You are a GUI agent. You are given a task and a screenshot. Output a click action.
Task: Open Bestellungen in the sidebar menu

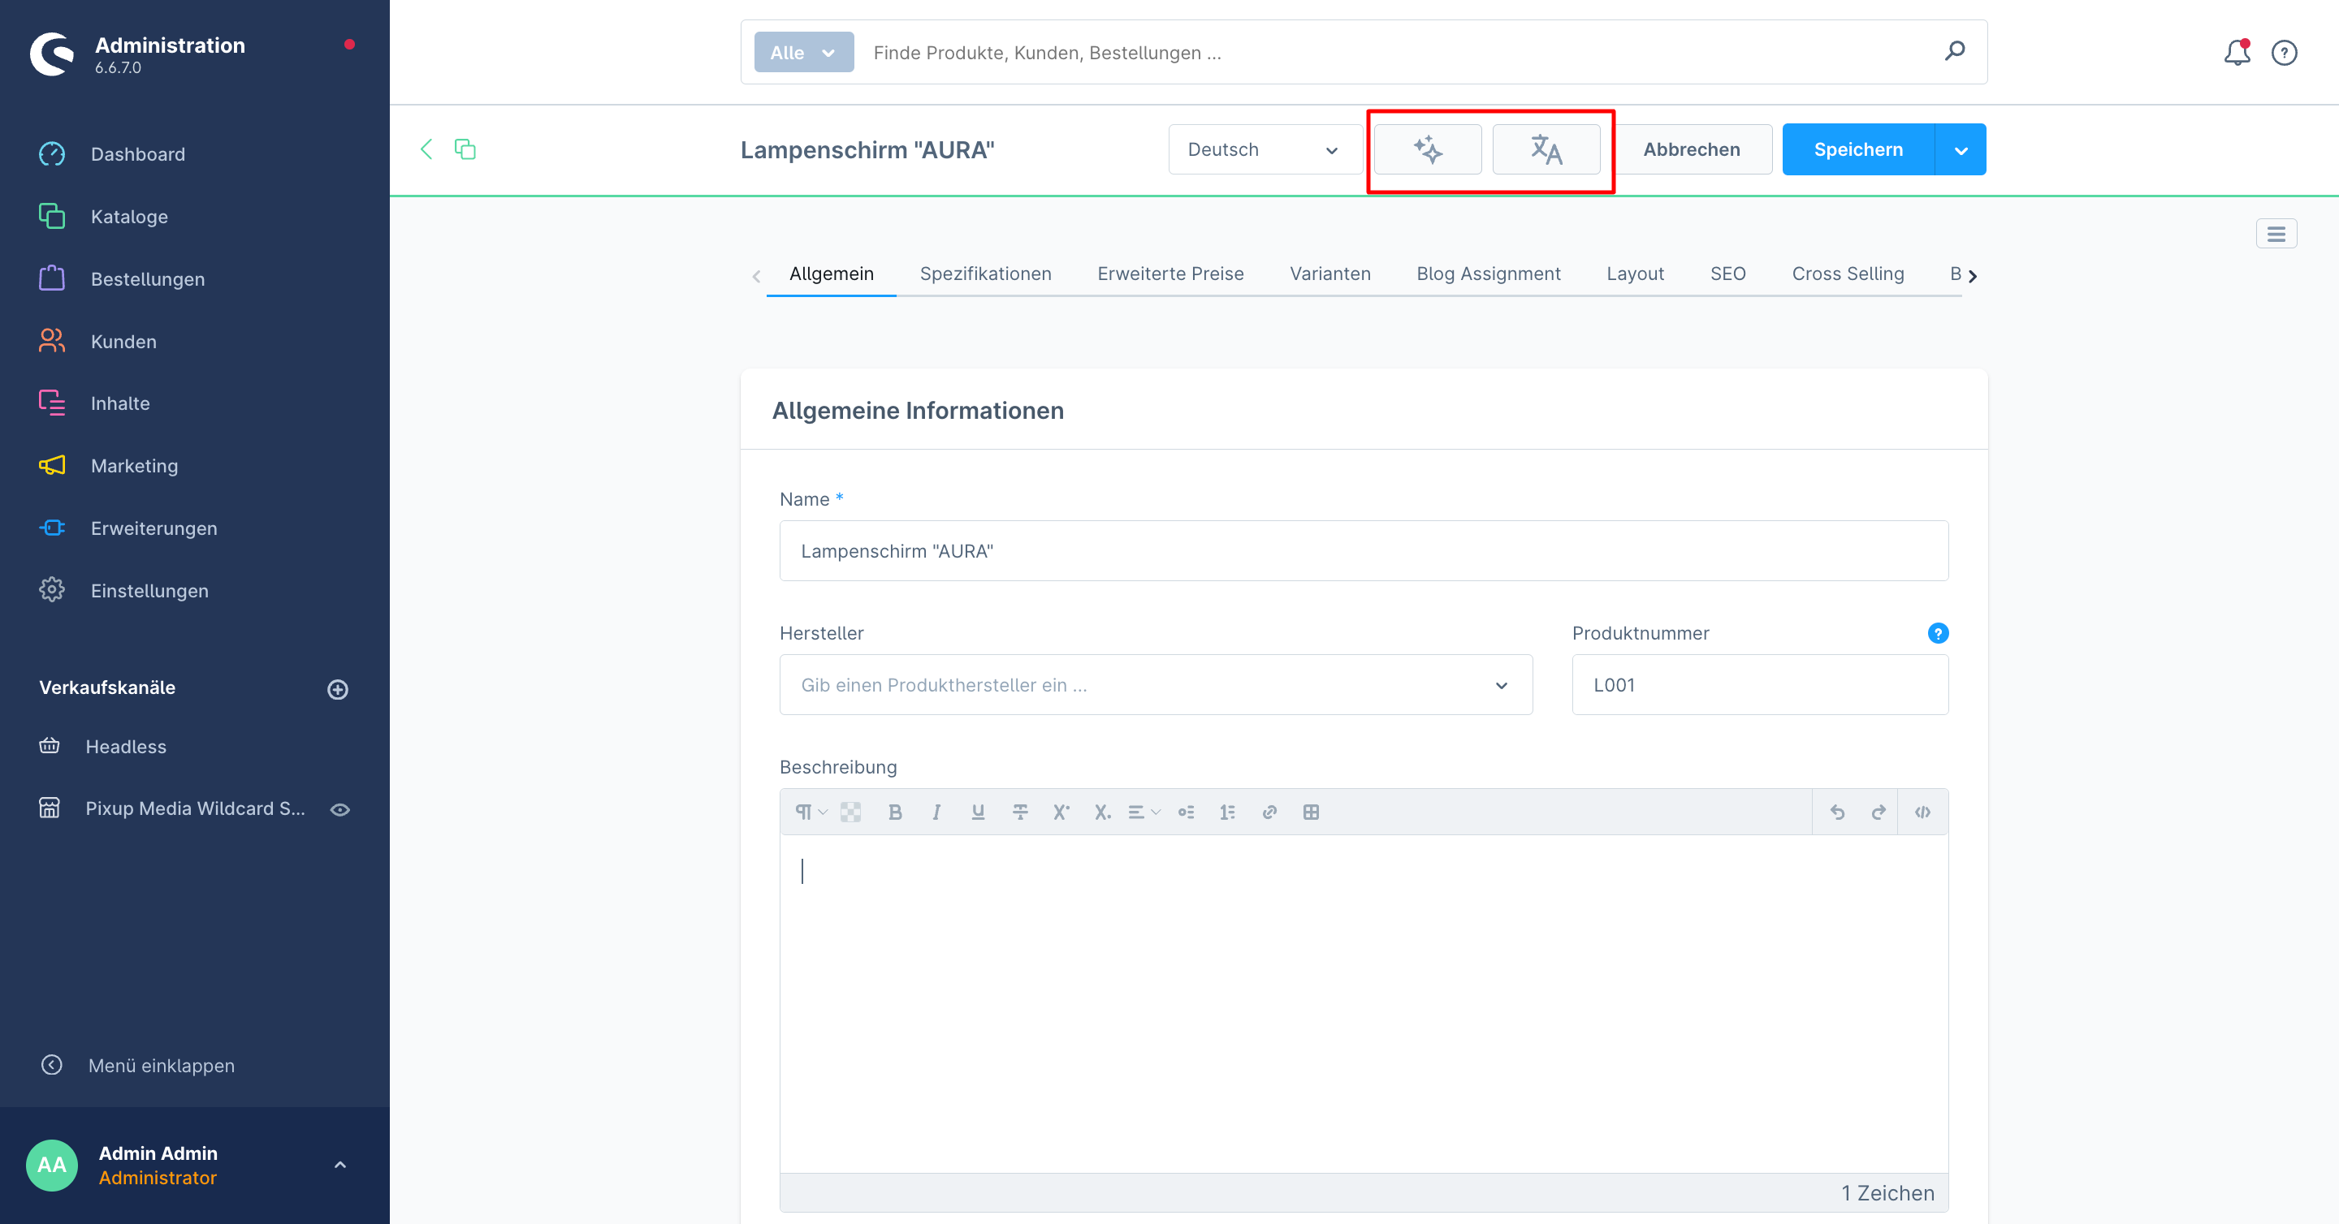point(147,279)
